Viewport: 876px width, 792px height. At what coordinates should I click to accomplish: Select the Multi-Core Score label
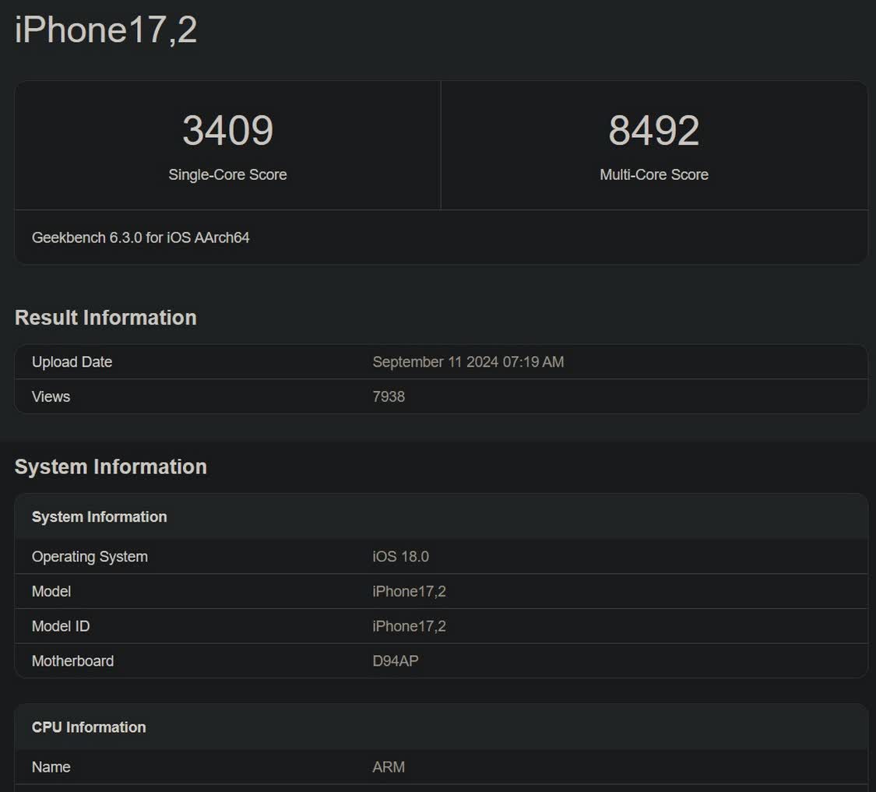(653, 175)
